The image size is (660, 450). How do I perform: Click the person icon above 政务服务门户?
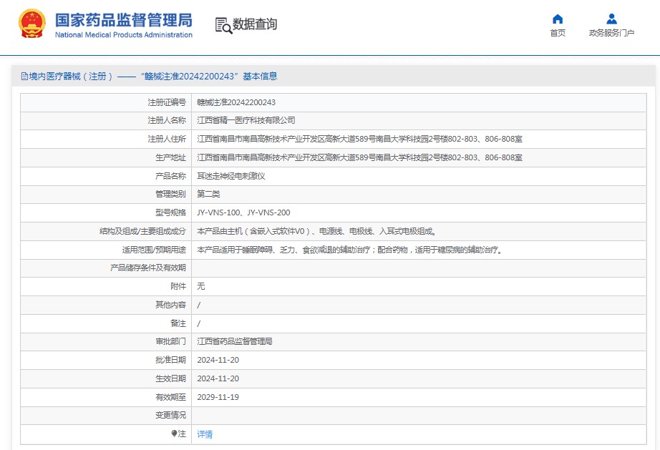coord(611,19)
